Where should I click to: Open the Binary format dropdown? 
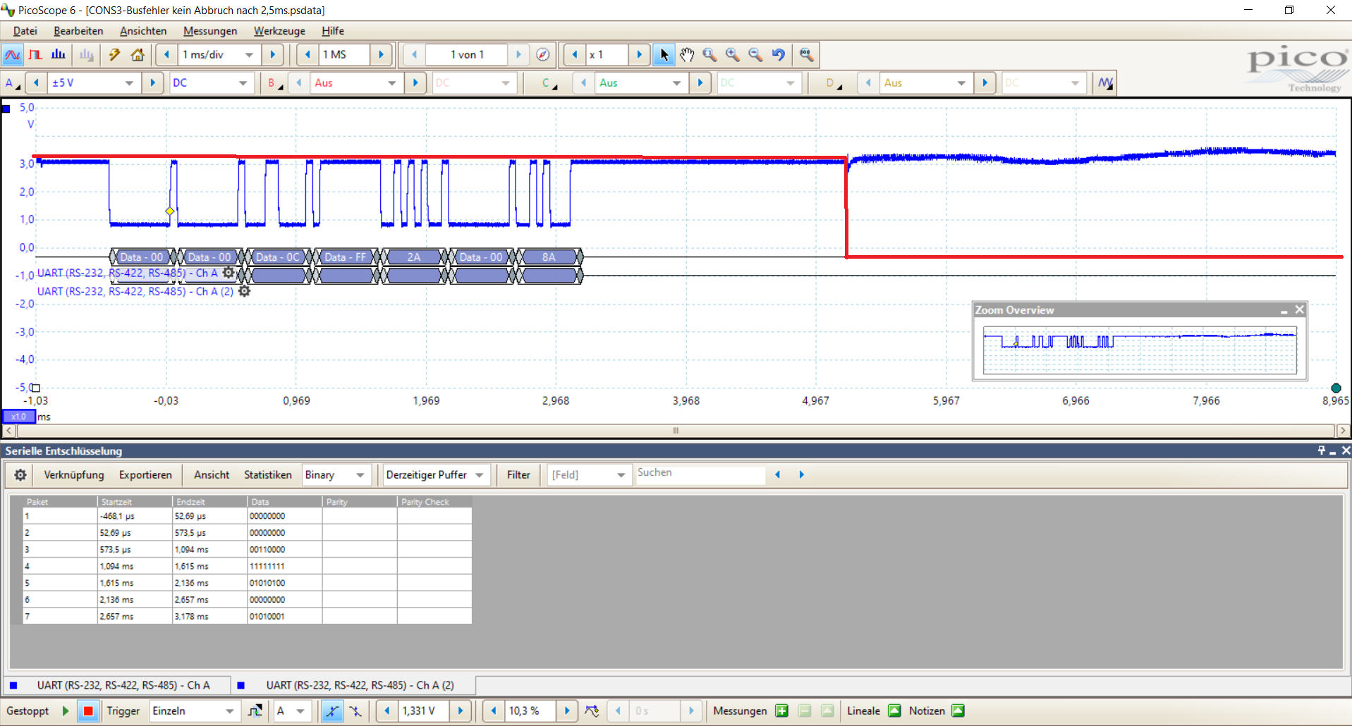click(x=336, y=474)
